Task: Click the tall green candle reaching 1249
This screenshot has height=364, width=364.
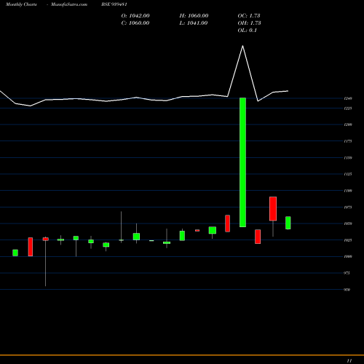Action: (x=242, y=162)
